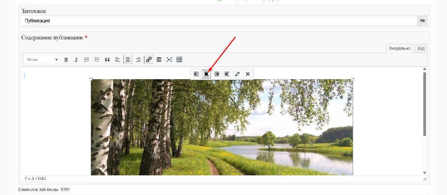Align image left using the image toolbar
Image resolution: width=447 pixels, height=195 pixels.
click(196, 74)
